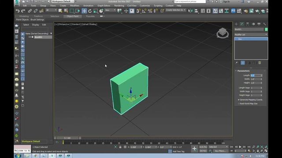Open the 3ds Max application menu button
282x158 pixels.
[x=17, y=3]
